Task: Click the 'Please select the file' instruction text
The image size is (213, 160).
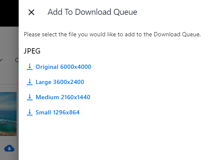Action: [x=112, y=34]
